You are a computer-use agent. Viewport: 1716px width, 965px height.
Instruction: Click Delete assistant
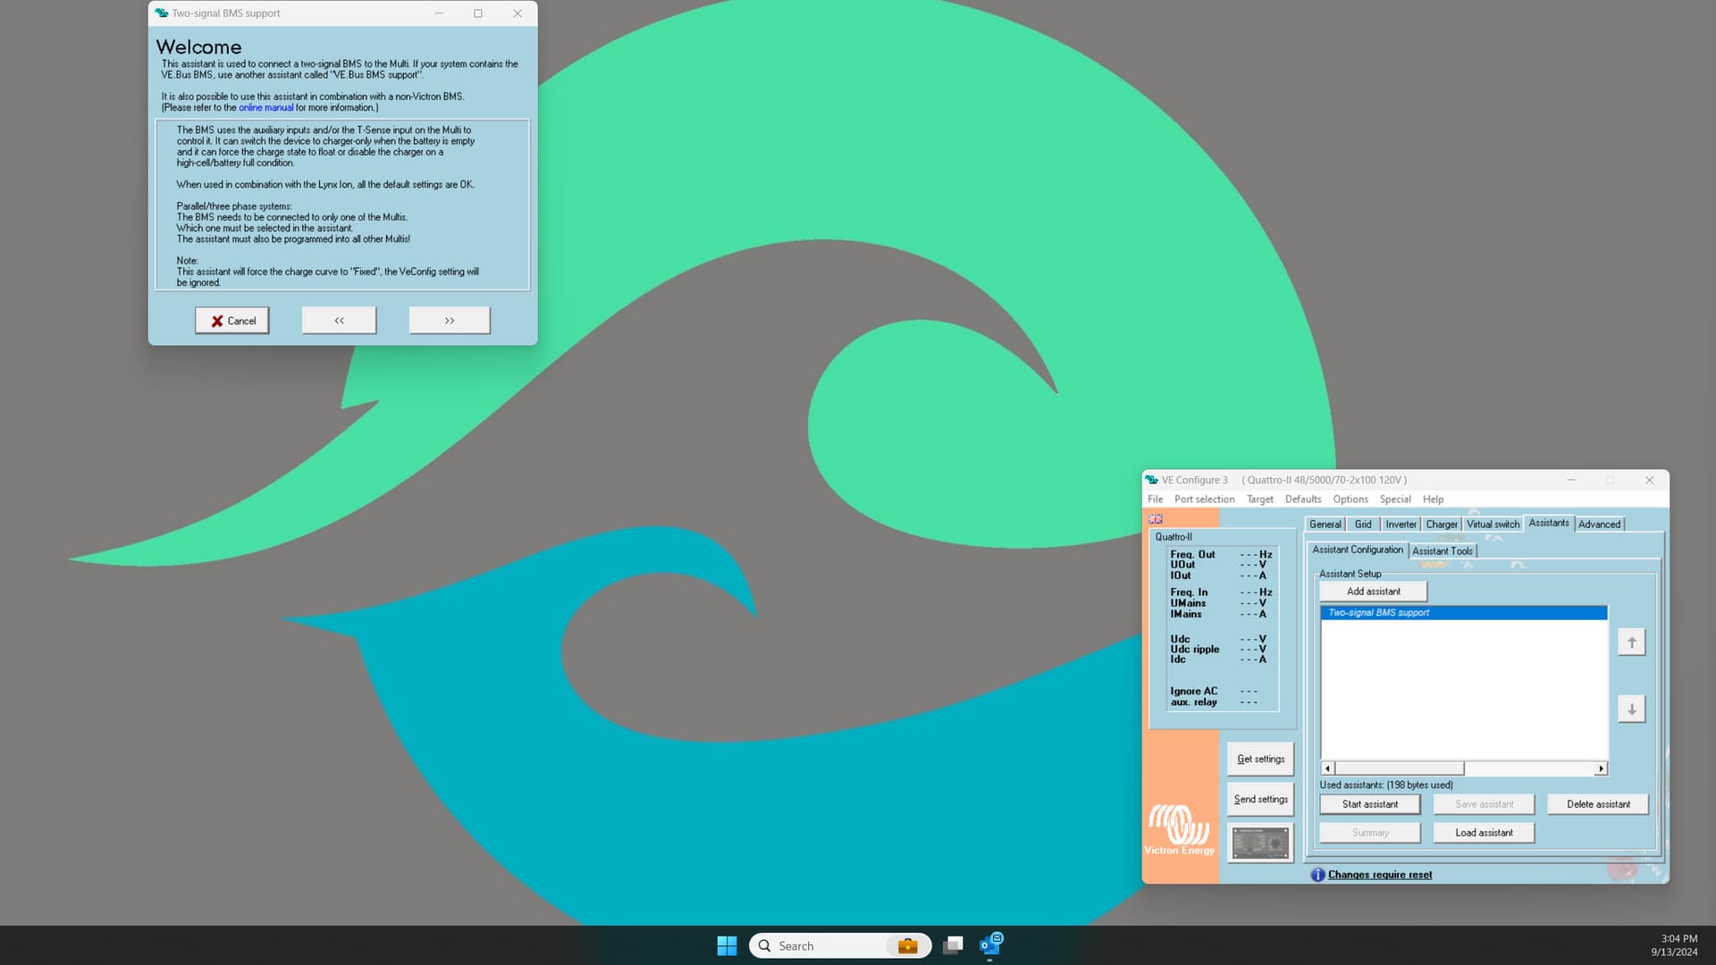coord(1597,804)
